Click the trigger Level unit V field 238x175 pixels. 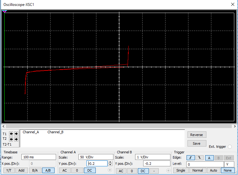[x=229, y=164]
